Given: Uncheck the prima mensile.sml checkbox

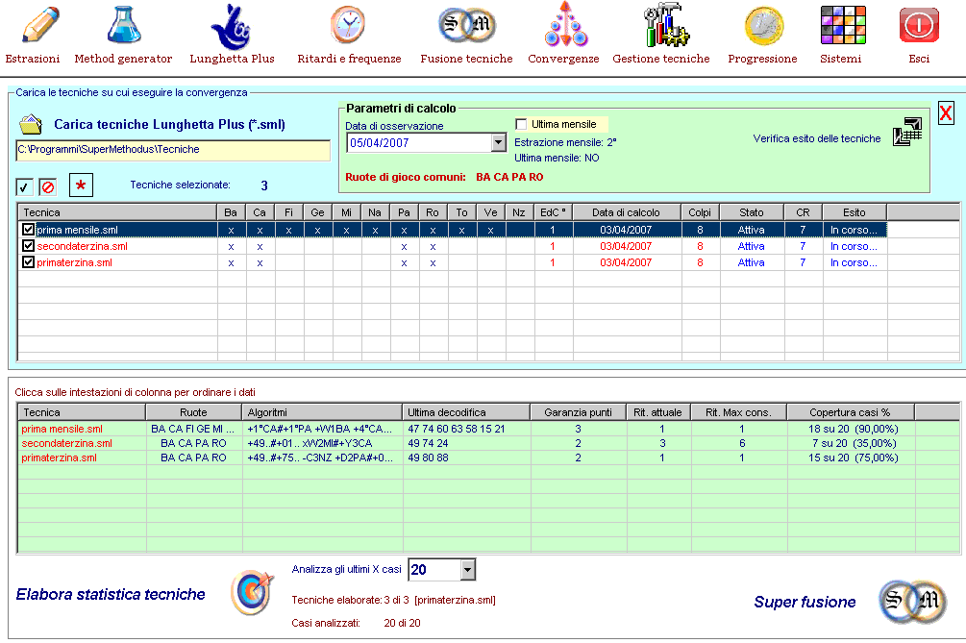Looking at the screenshot, I should click(x=28, y=229).
